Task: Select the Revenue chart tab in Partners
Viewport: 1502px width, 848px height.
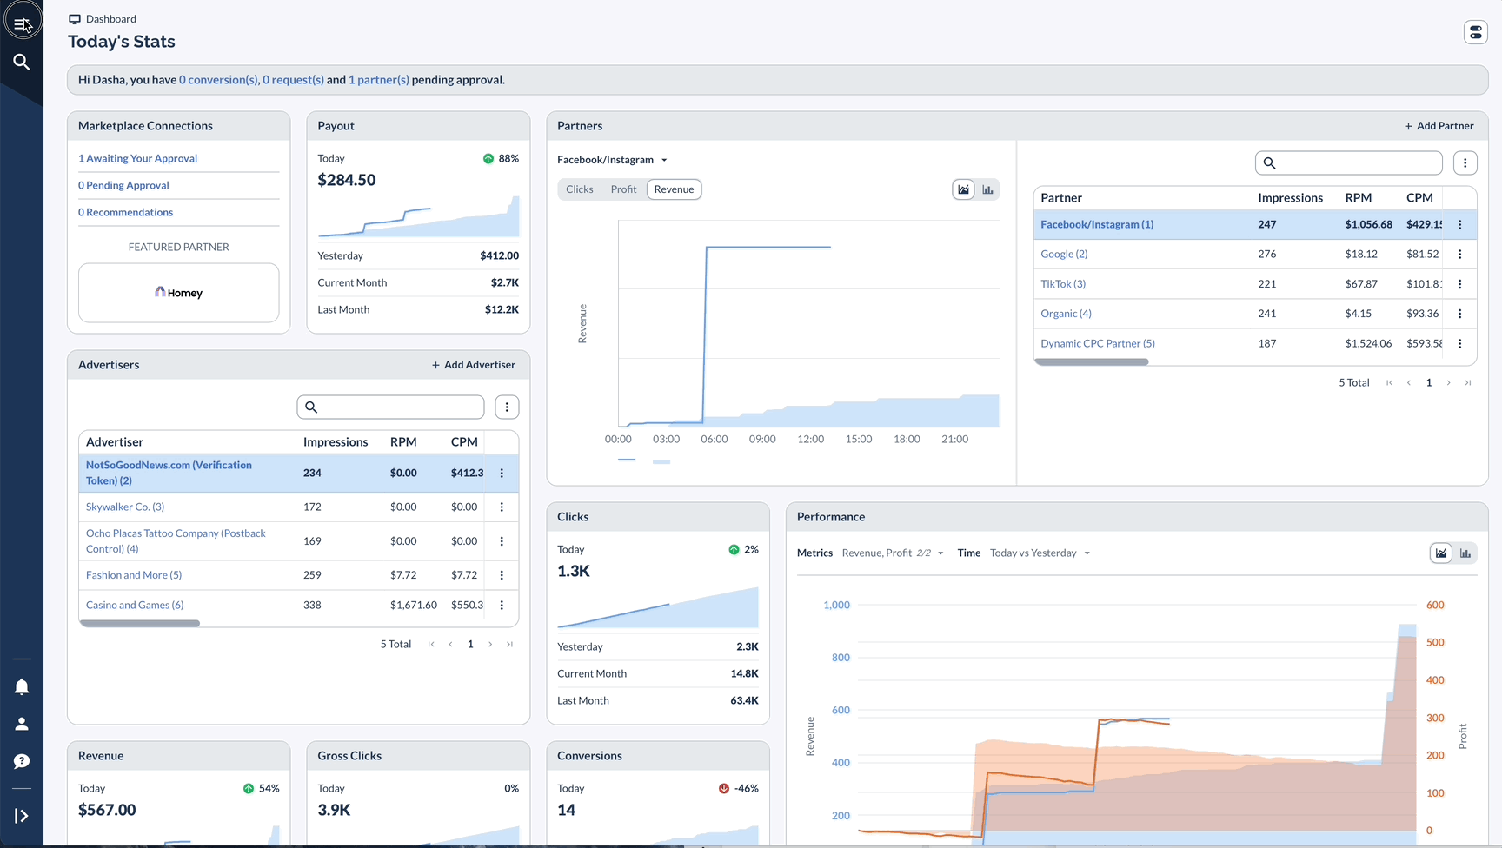Action: [674, 189]
